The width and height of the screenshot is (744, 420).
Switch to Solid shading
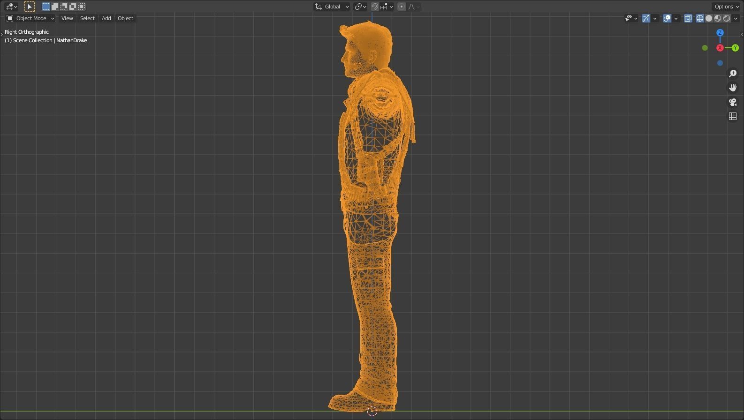pyautogui.click(x=709, y=18)
